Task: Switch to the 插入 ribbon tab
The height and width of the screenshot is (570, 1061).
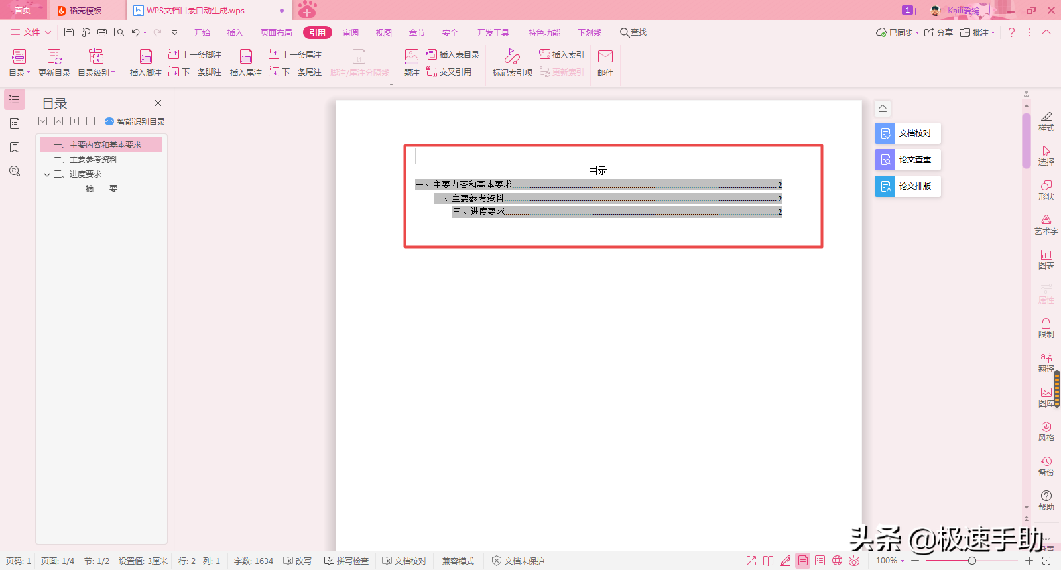Action: coord(235,32)
